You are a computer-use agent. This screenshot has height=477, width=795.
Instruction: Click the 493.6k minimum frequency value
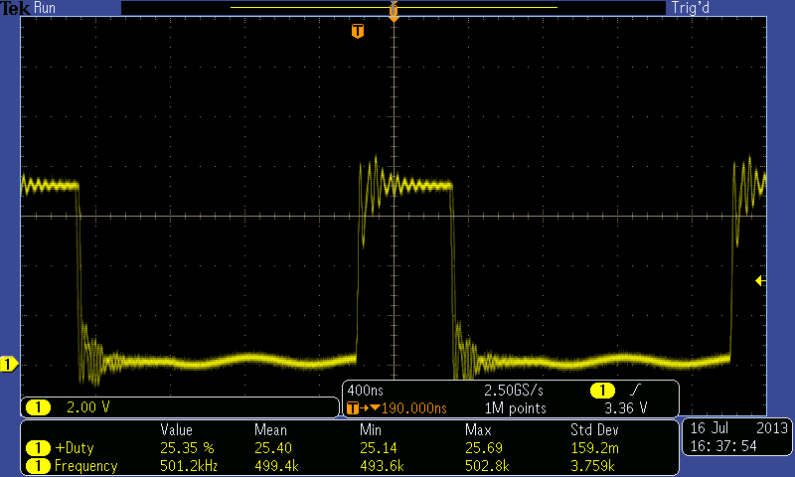tap(382, 466)
